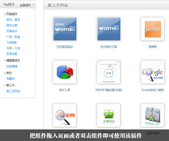
Task: Open the Tap相册 category link
Action: (x=12, y=43)
